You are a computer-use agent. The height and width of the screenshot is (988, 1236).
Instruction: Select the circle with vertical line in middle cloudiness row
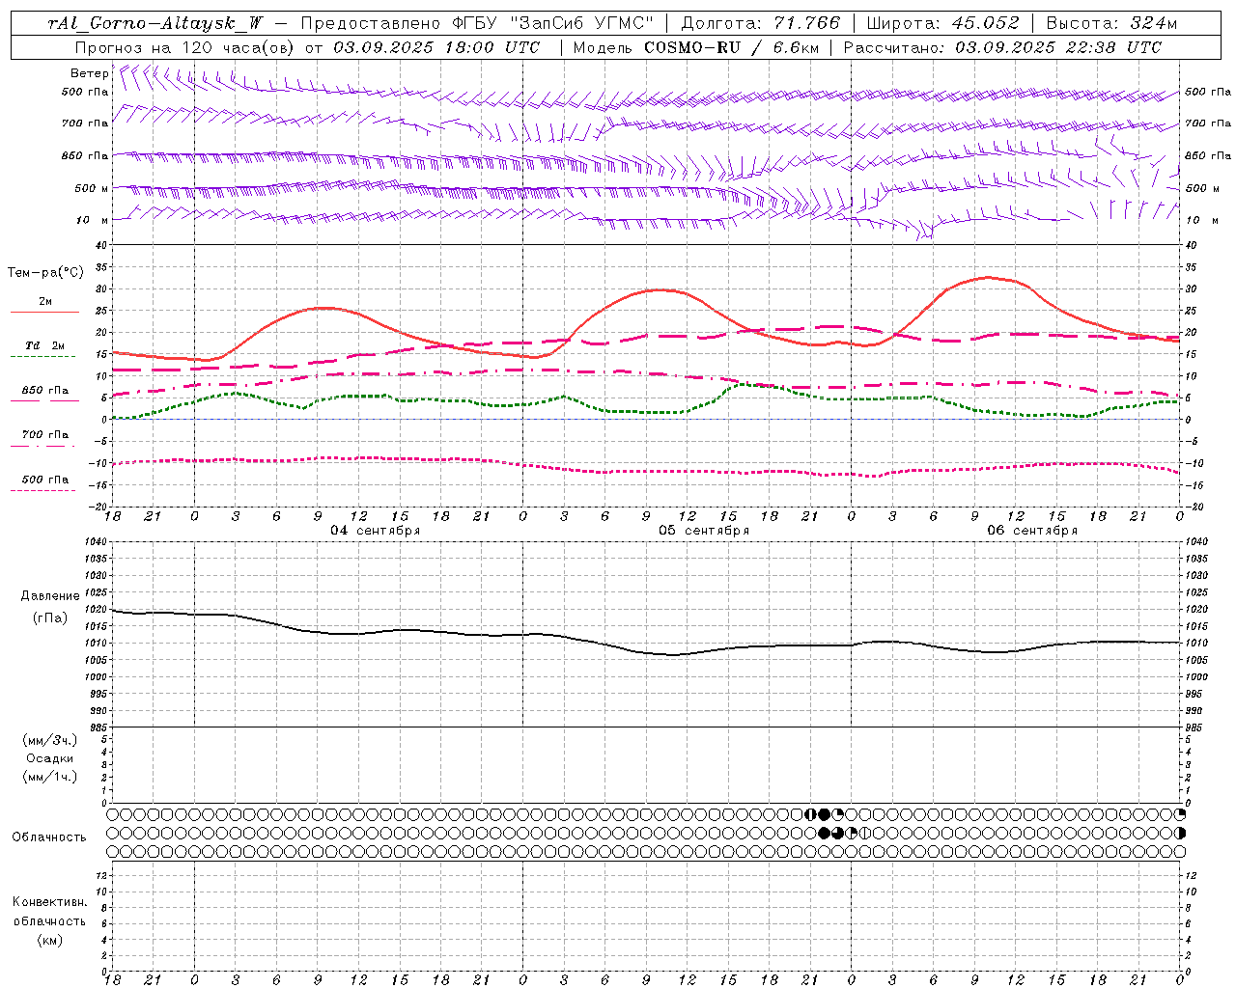(865, 833)
